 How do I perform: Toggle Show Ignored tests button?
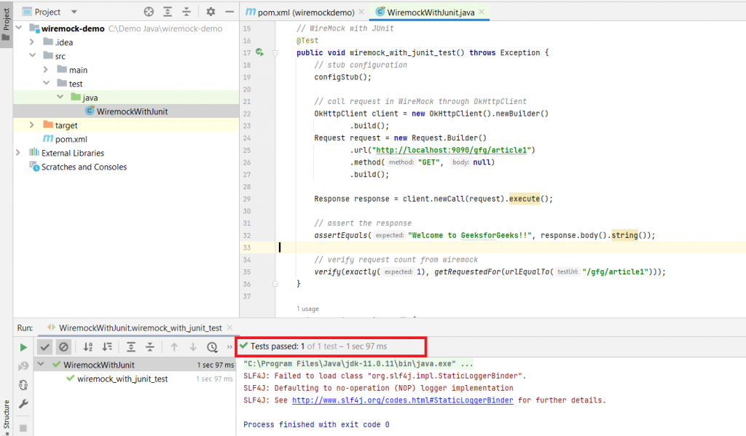point(63,347)
